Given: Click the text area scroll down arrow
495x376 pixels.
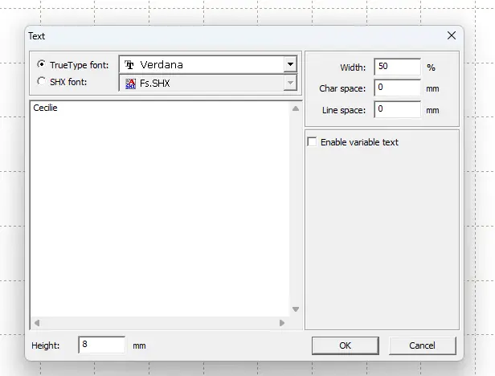Looking at the screenshot, I should click(296, 309).
